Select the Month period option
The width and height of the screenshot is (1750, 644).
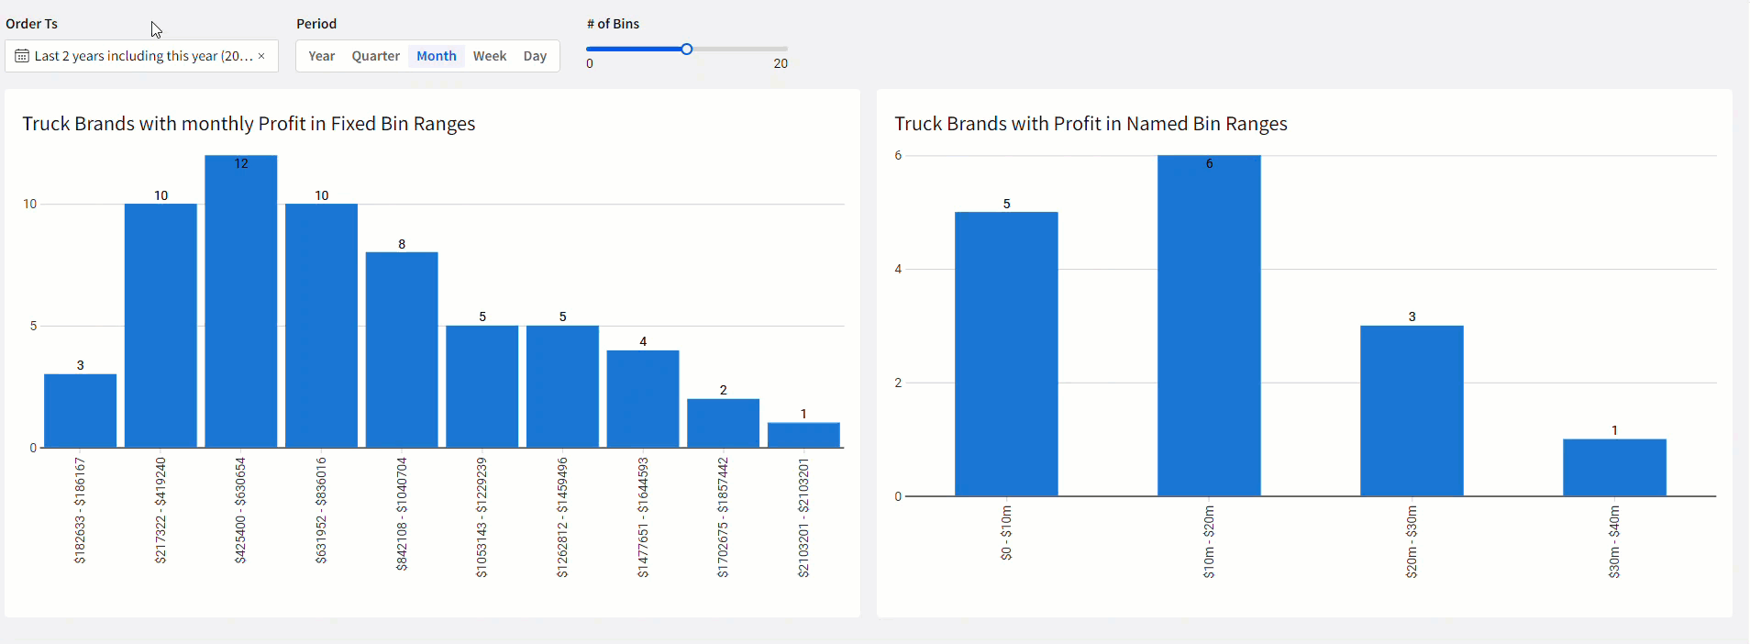point(436,56)
